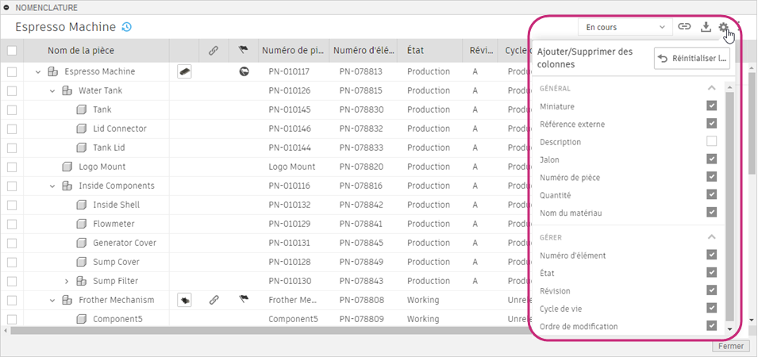This screenshot has height=357, width=758.
Task: Open the column settings gear icon
Action: tap(724, 27)
